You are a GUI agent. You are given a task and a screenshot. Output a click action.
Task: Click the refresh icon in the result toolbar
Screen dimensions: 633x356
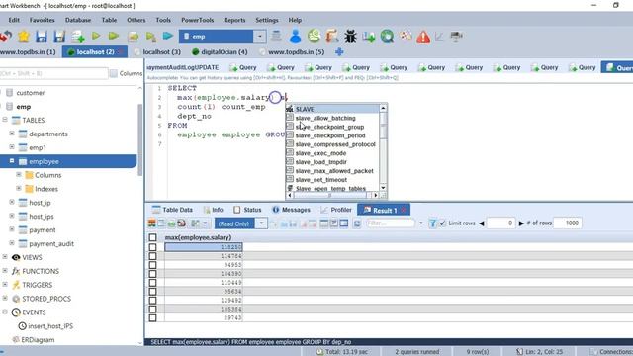coord(357,223)
